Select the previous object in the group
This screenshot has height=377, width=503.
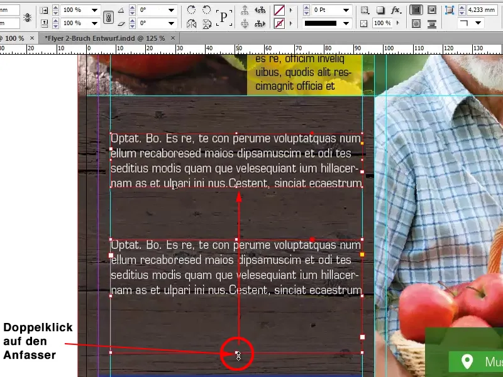pyautogui.click(x=260, y=10)
